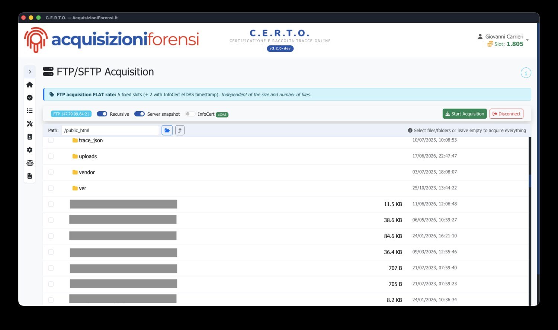Image resolution: width=558 pixels, height=330 pixels.
Task: Click the open folder icon beside Path
Action: [167, 130]
